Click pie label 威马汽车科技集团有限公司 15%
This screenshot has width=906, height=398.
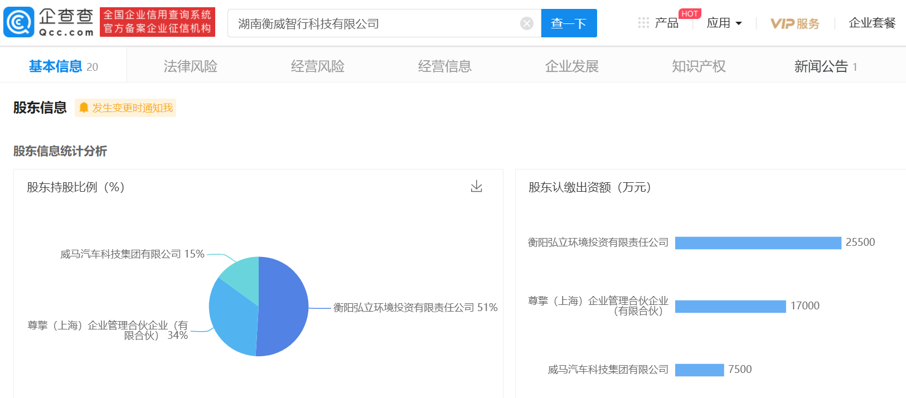click(132, 254)
